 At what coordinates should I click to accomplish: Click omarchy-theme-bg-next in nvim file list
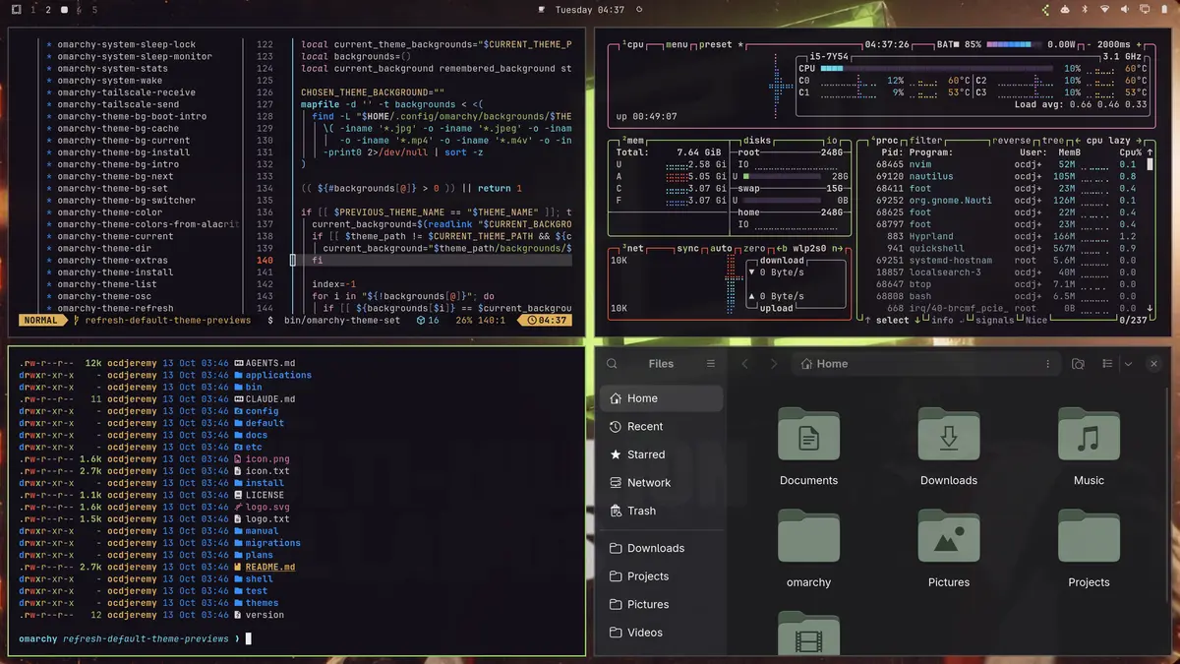pos(115,176)
